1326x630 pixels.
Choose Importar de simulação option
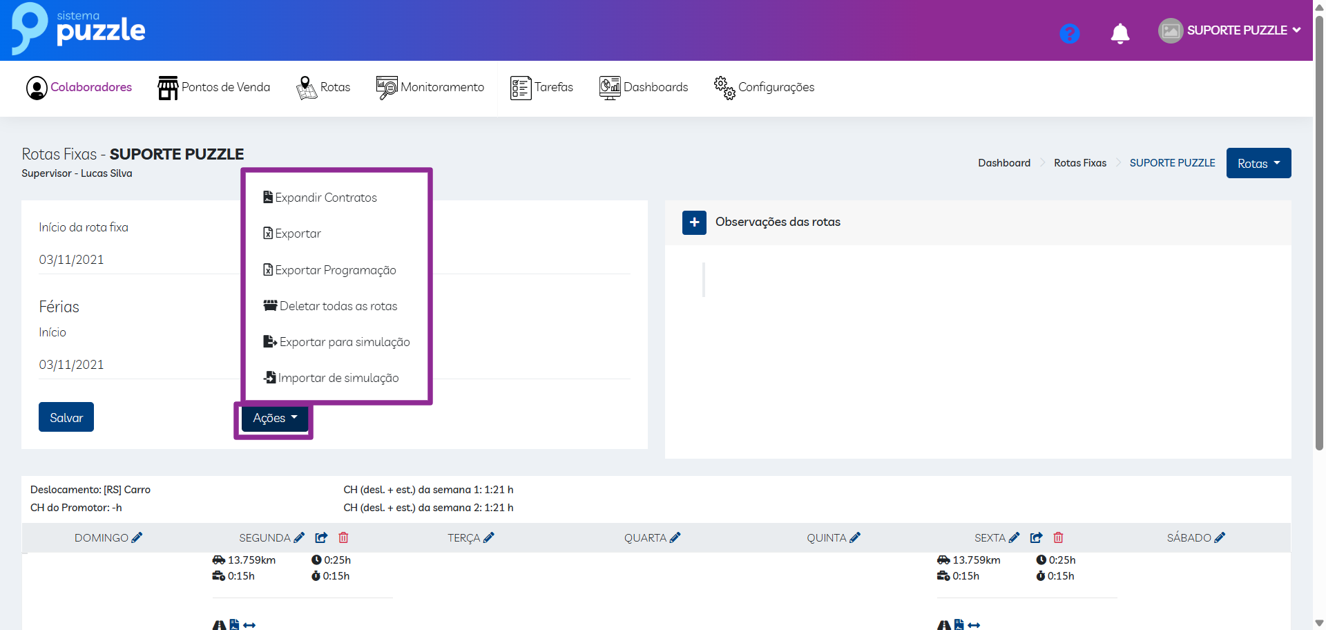click(x=338, y=378)
